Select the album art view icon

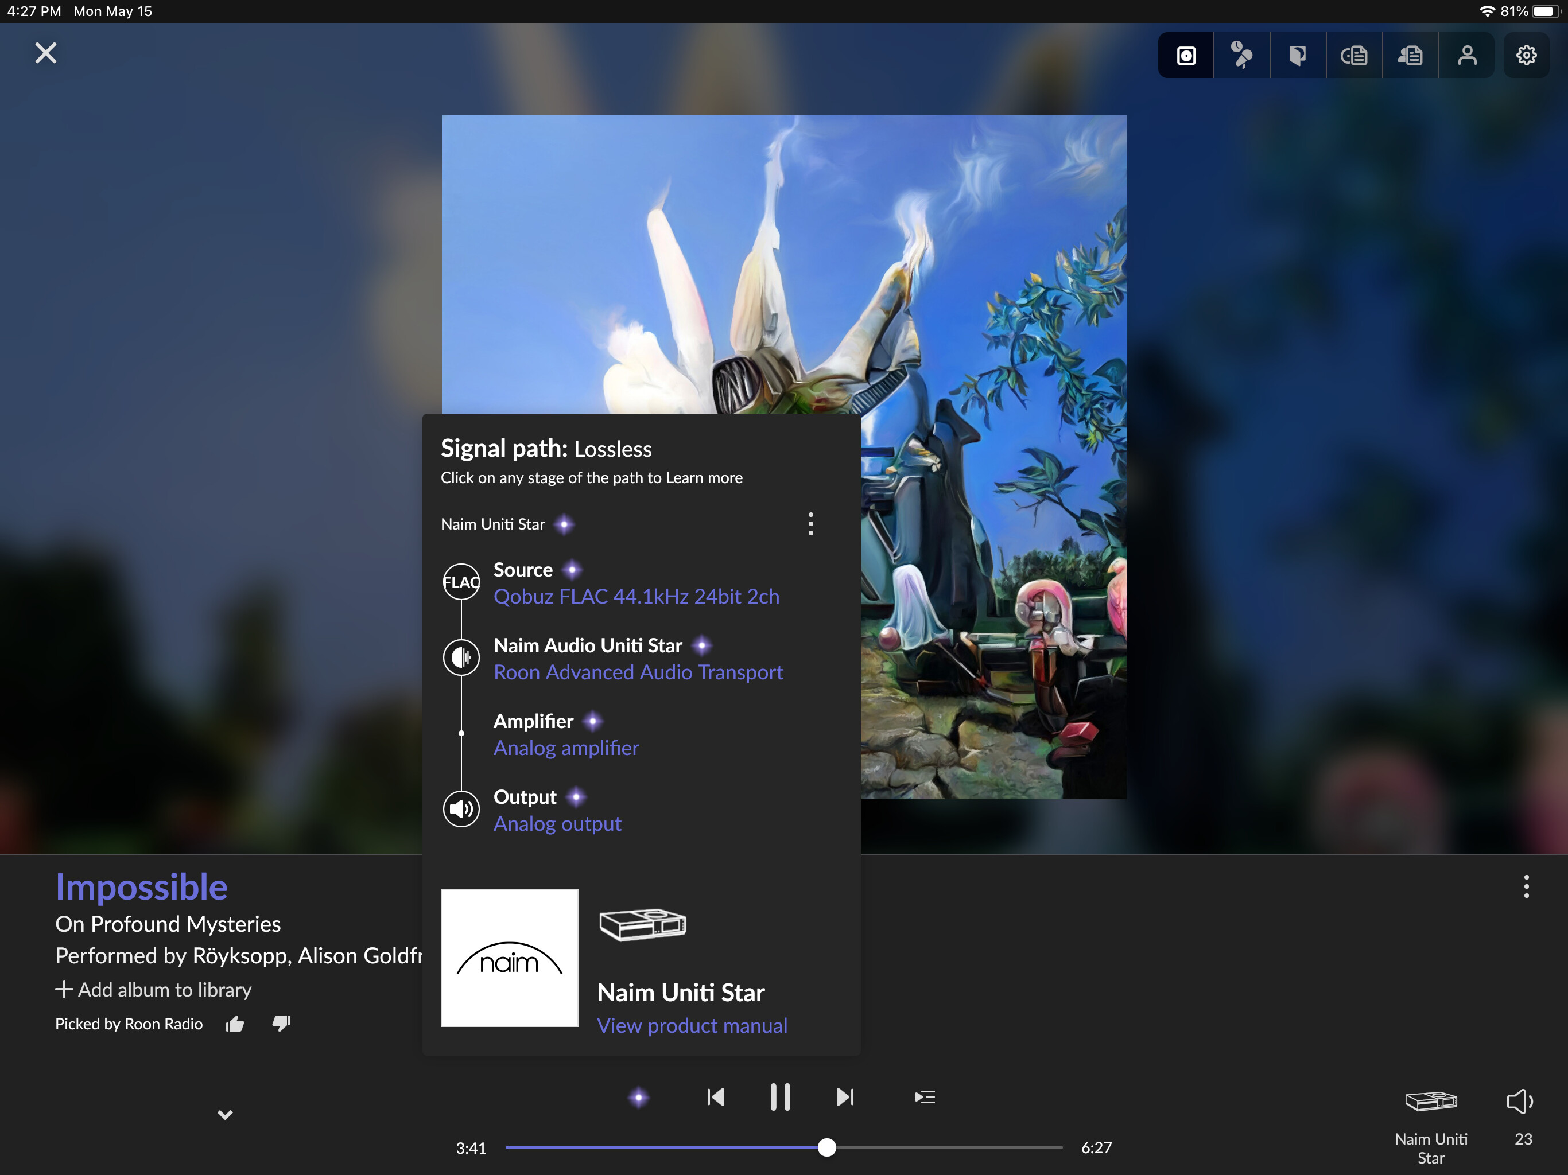tap(1186, 55)
